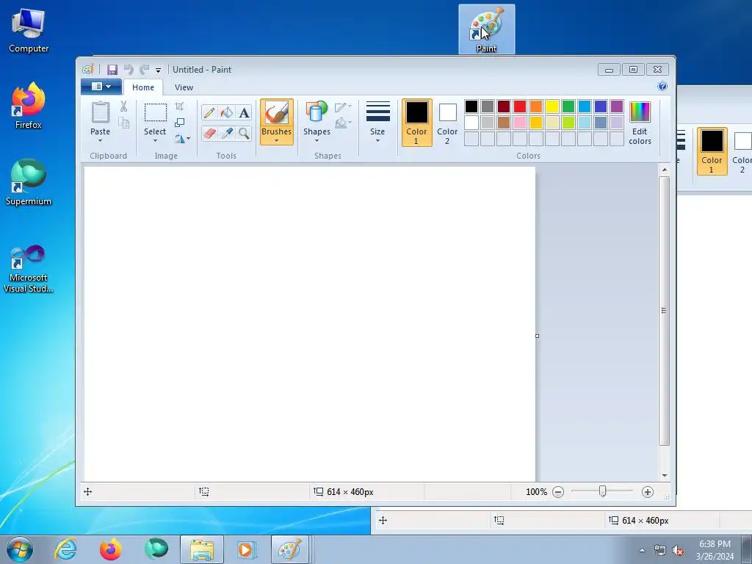Open the Size line thickness dropdown
Image resolution: width=752 pixels, height=564 pixels.
click(x=377, y=122)
